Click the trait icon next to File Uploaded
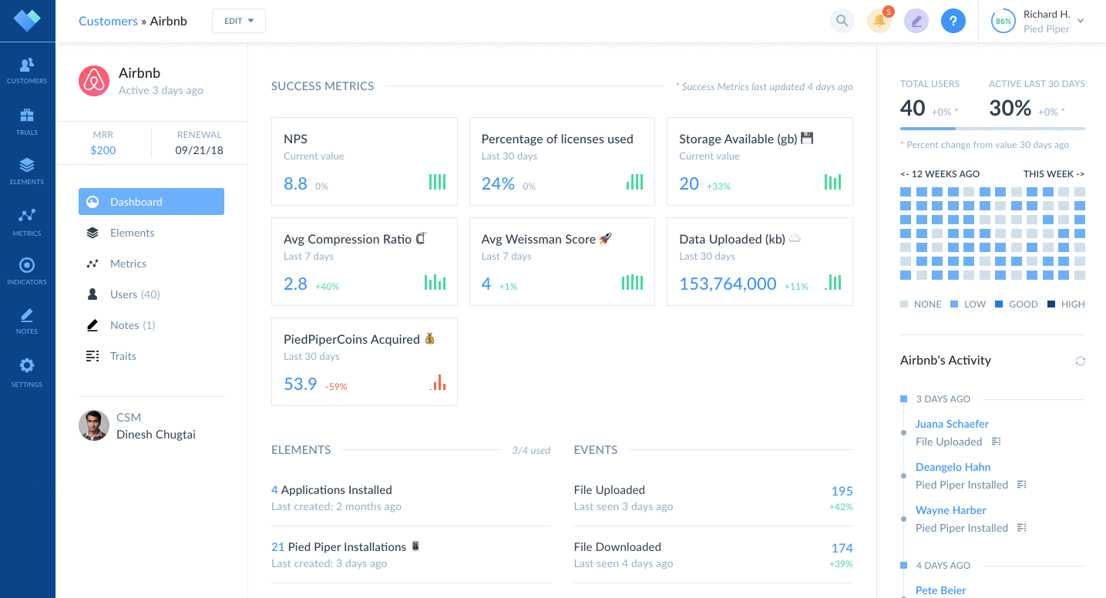1106x598 pixels. click(x=996, y=442)
